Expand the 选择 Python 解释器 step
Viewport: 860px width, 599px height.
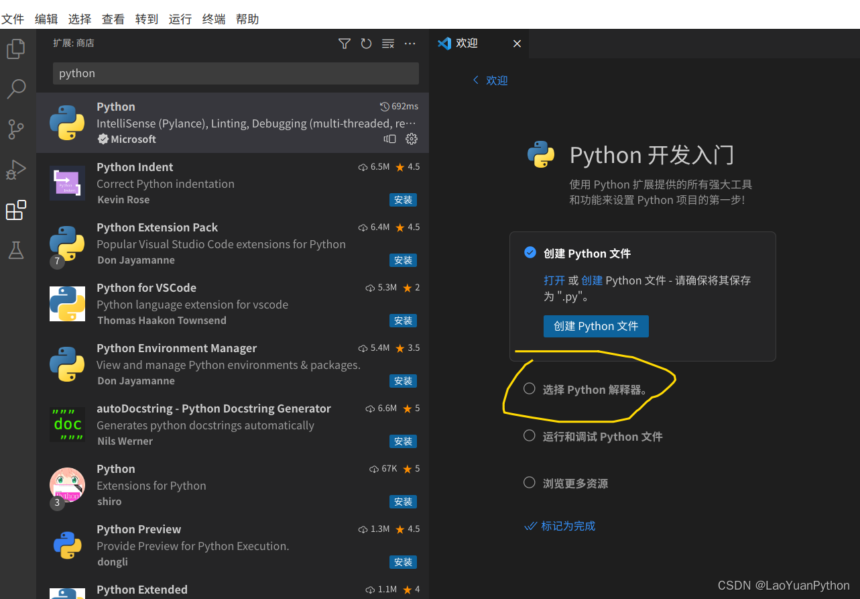point(595,390)
